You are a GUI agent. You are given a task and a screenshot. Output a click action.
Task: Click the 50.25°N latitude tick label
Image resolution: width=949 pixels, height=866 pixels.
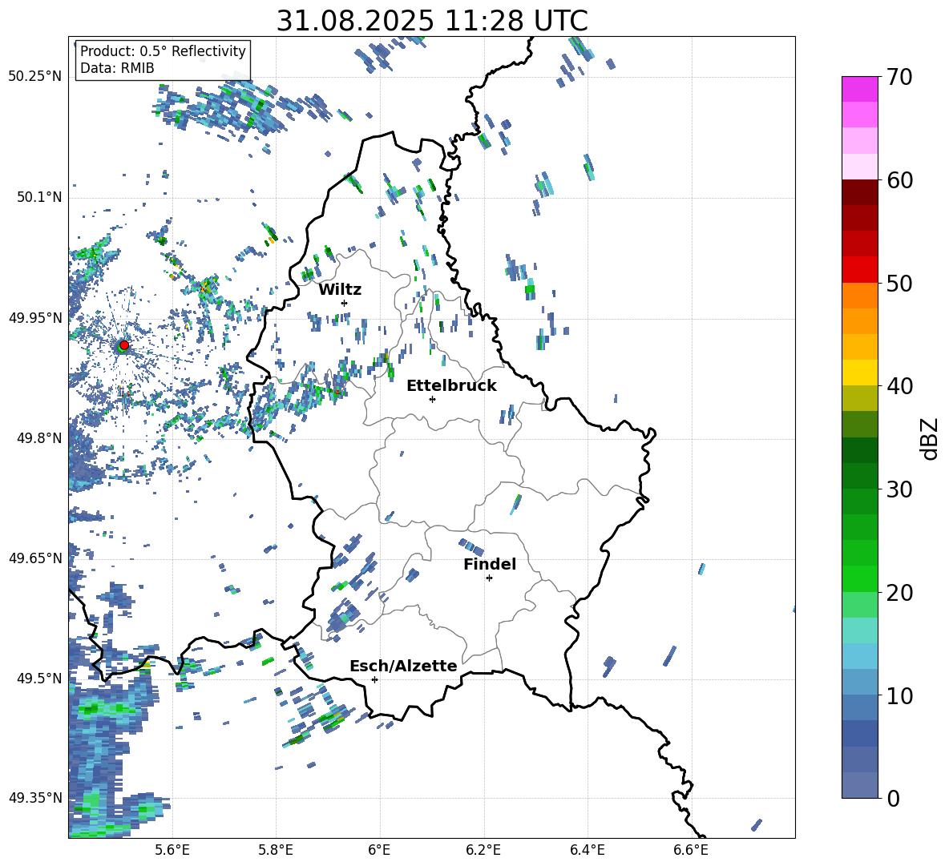[36, 77]
